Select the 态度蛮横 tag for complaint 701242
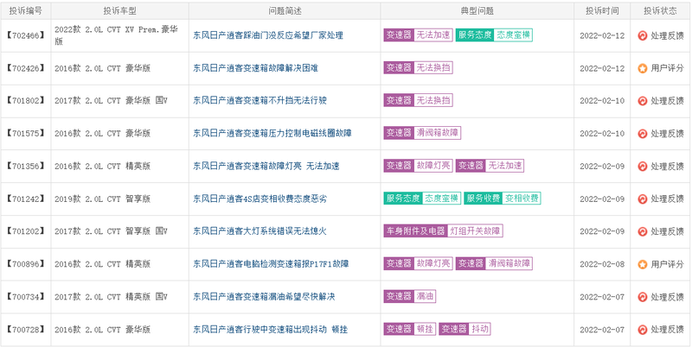Screen dimensions: 692x347 (x=441, y=199)
